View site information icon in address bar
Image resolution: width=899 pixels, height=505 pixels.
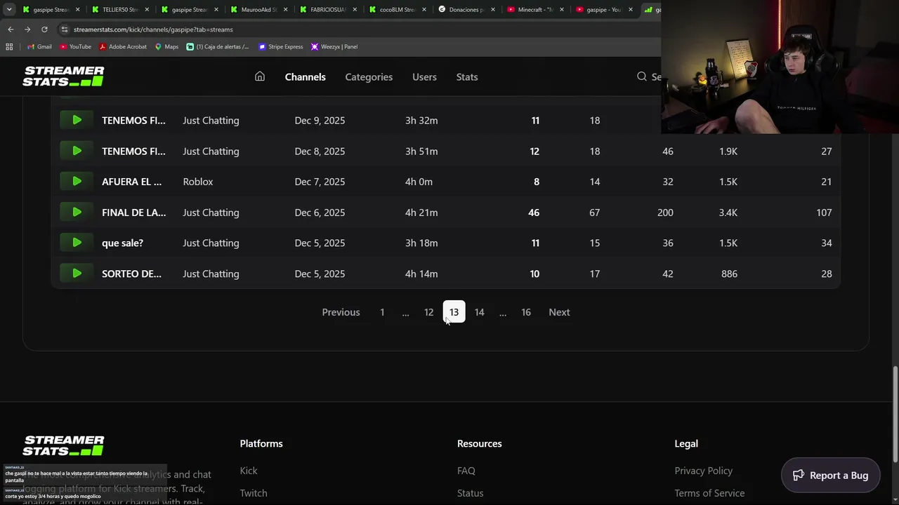65,29
